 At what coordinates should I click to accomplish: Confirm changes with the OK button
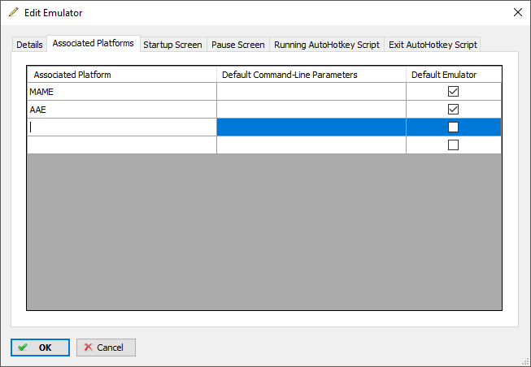[x=40, y=348]
